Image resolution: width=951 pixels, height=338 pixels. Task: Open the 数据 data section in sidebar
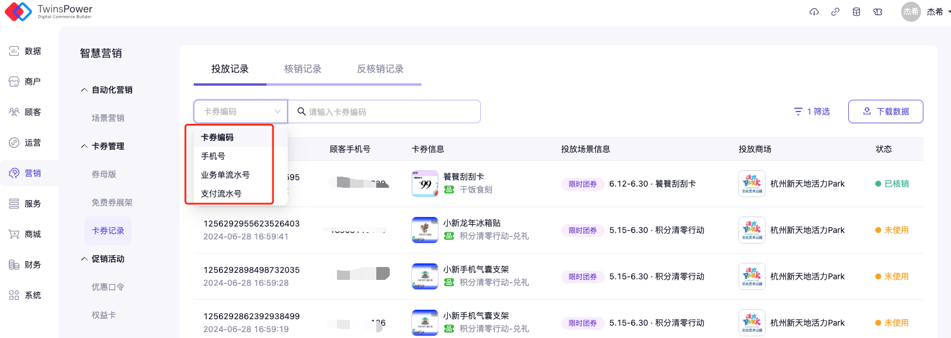click(x=26, y=51)
